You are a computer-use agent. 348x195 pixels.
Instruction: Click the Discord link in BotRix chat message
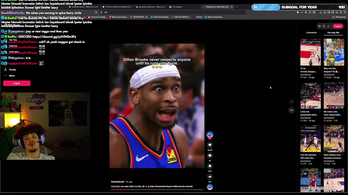54,37
